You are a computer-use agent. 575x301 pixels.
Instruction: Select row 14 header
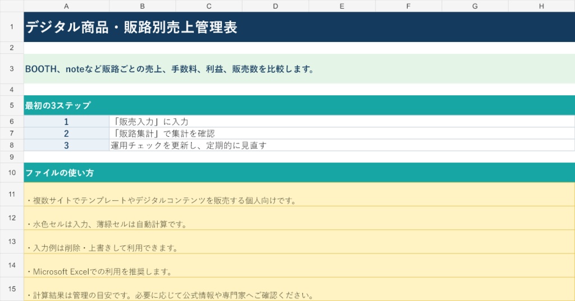point(12,265)
